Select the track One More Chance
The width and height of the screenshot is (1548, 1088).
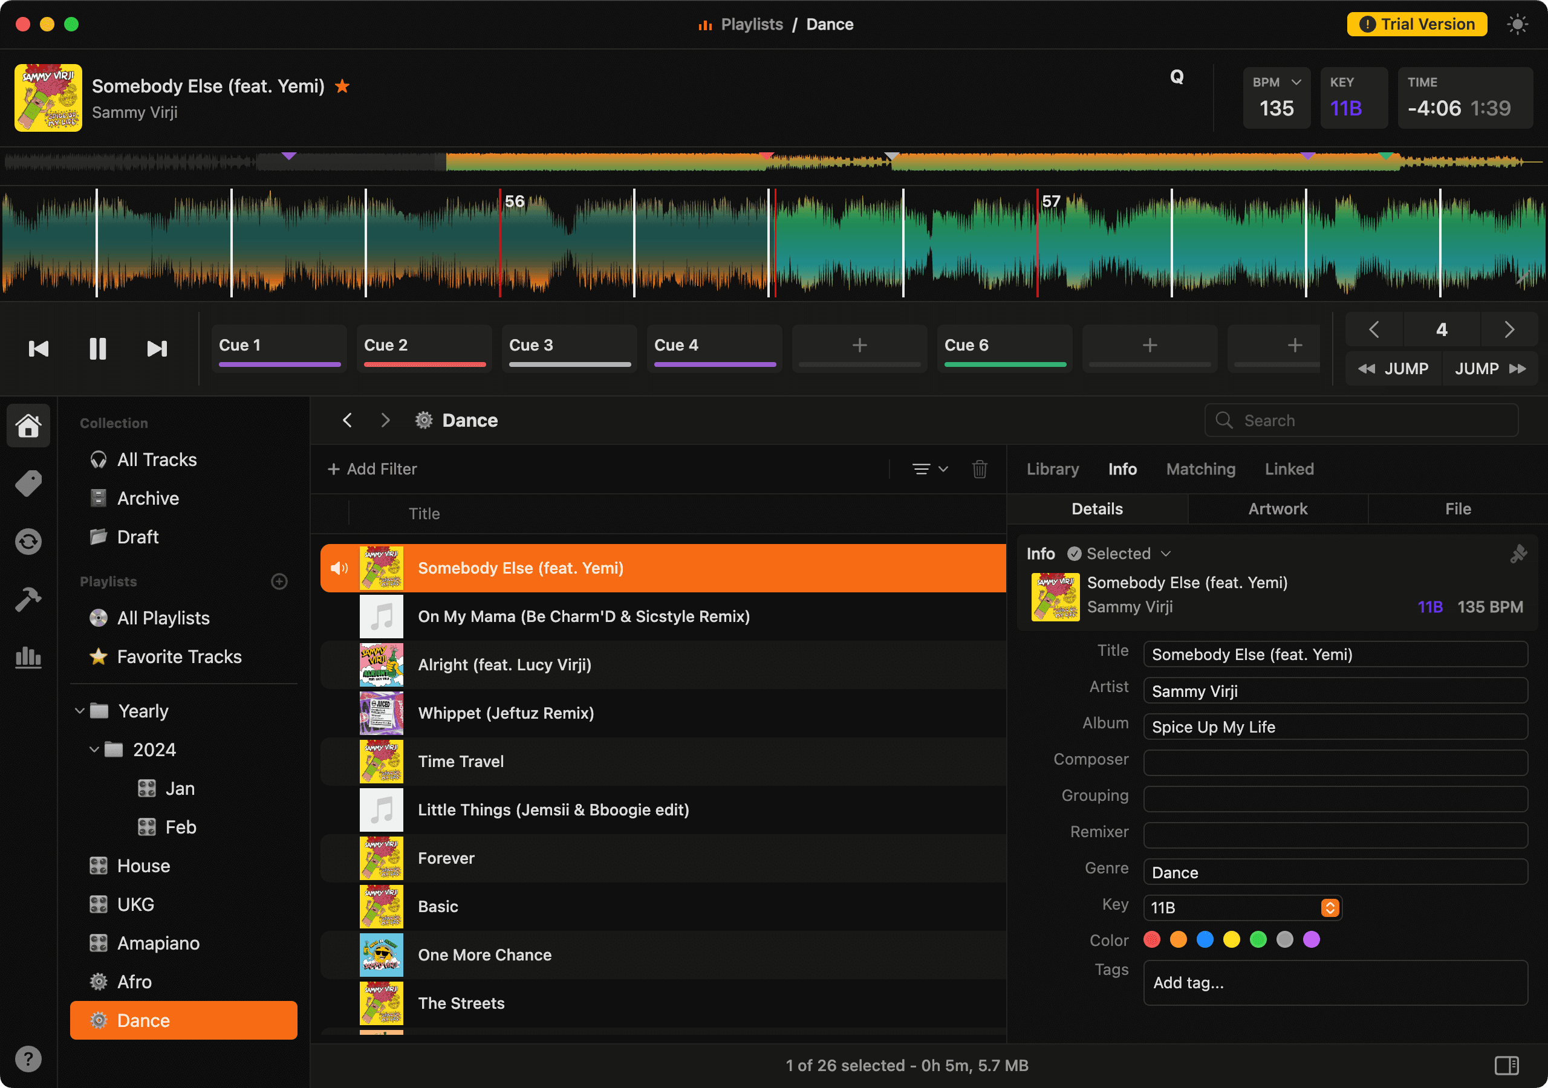(663, 955)
